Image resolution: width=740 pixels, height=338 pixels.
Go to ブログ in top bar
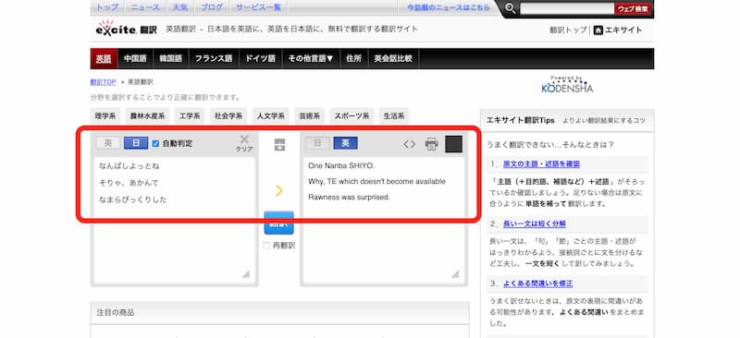[212, 7]
